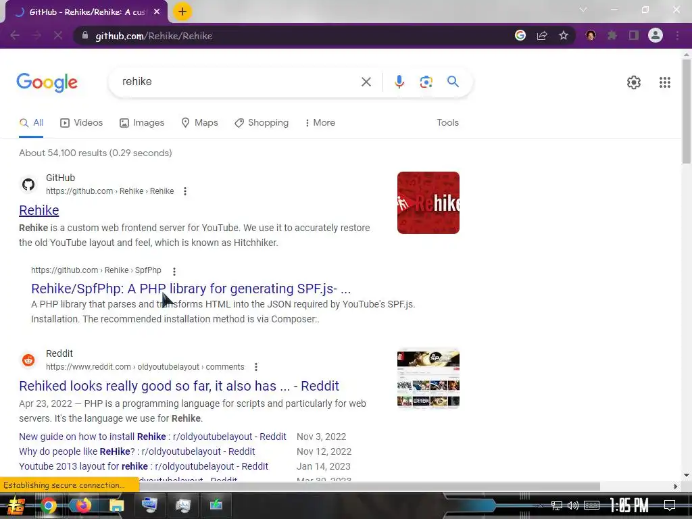Stop loading the page
Viewport: 692px width, 519px height.
58,35
